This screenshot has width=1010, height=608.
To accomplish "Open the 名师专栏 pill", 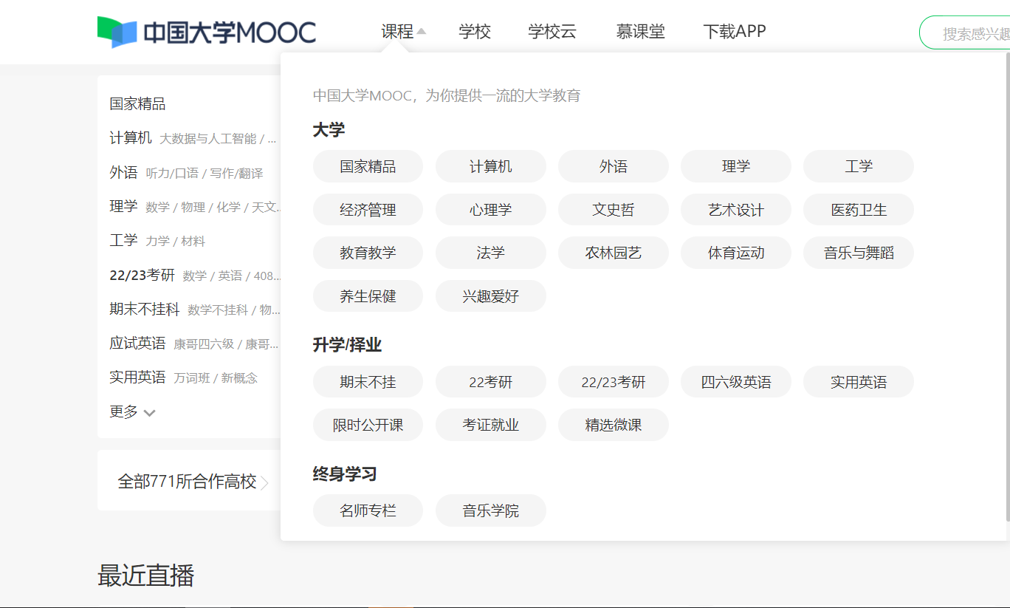I will tap(368, 510).
